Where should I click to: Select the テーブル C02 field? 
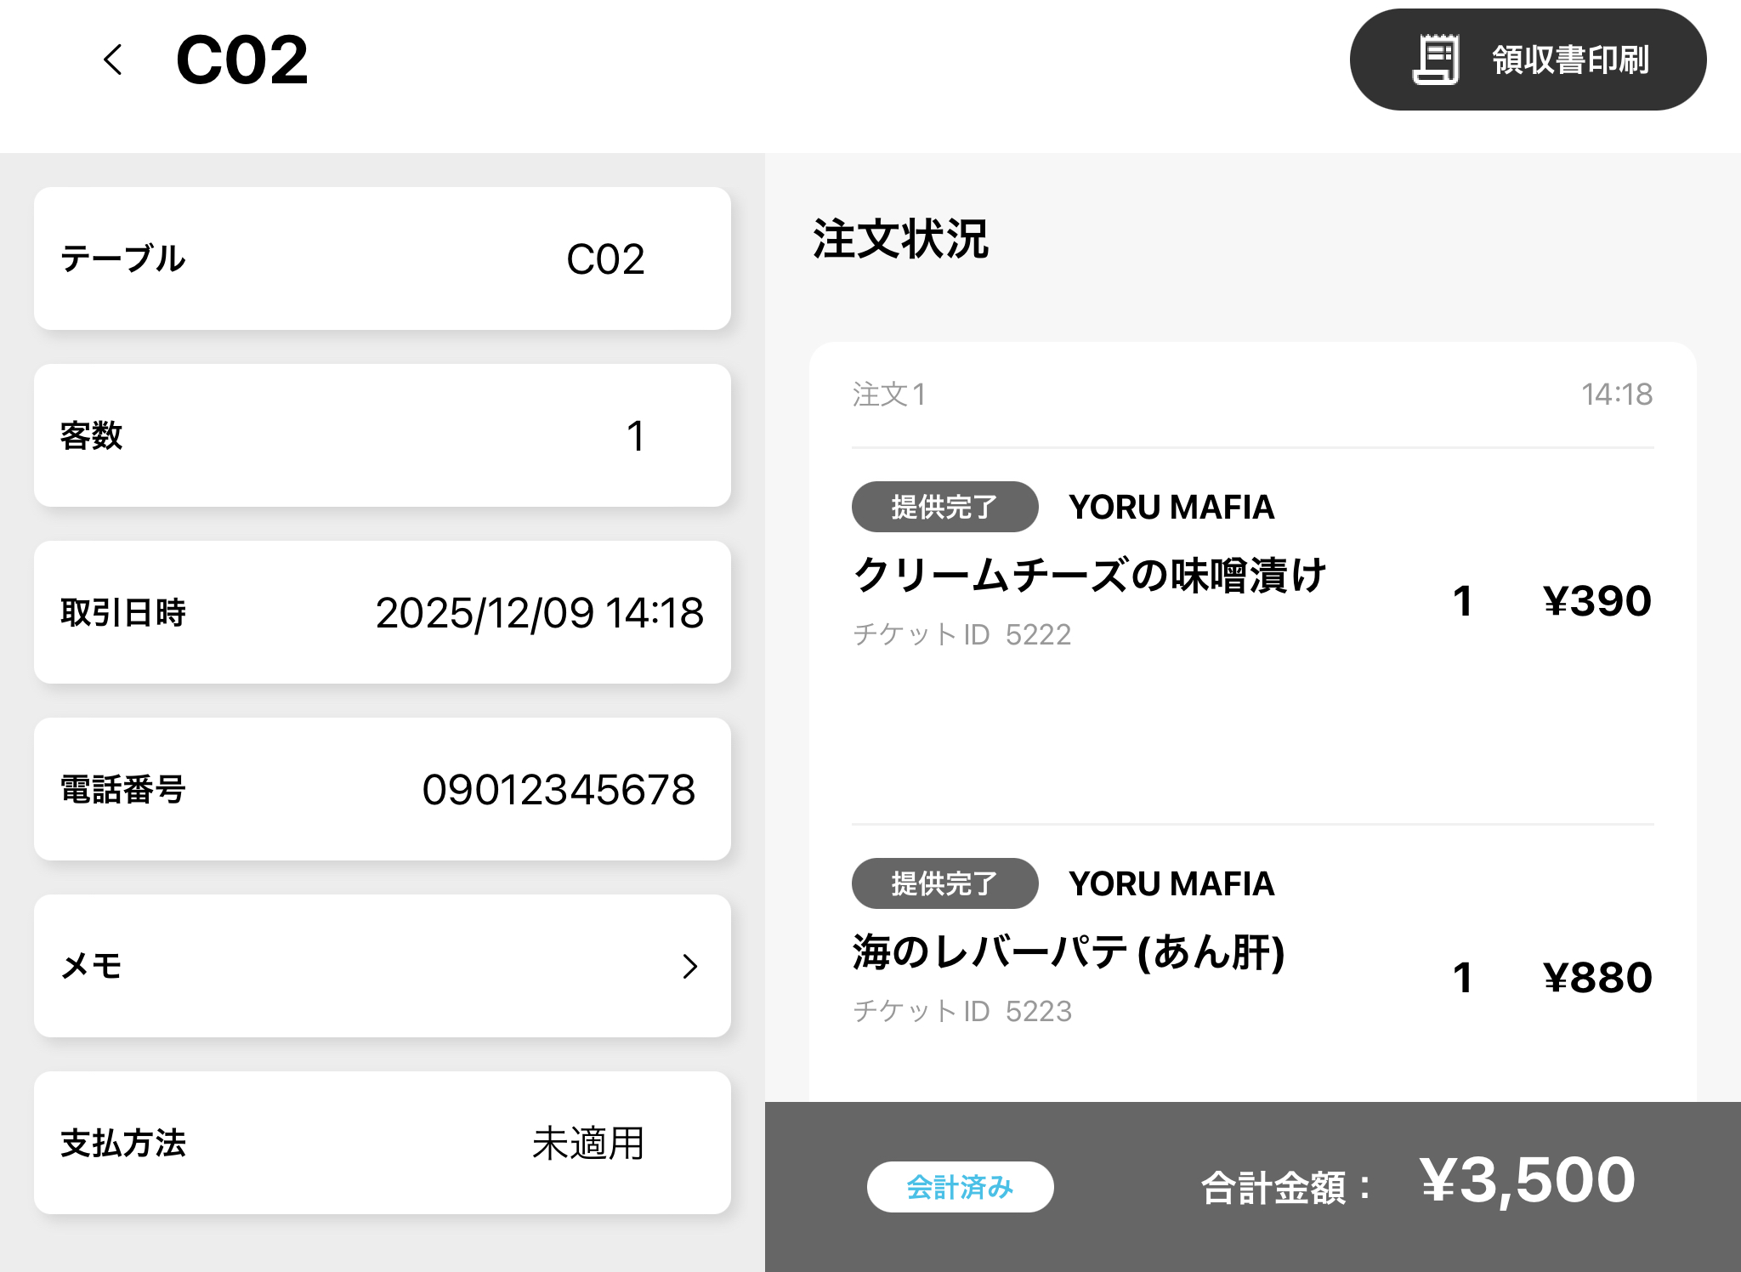click(383, 258)
